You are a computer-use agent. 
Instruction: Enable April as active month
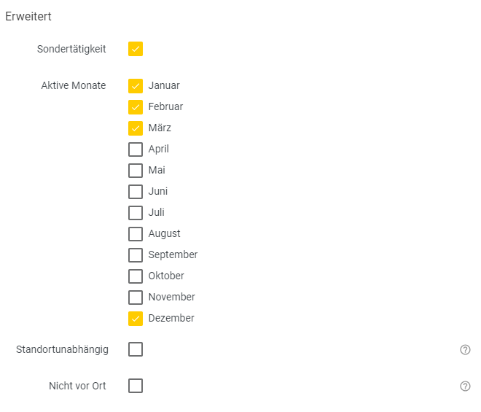tap(136, 149)
